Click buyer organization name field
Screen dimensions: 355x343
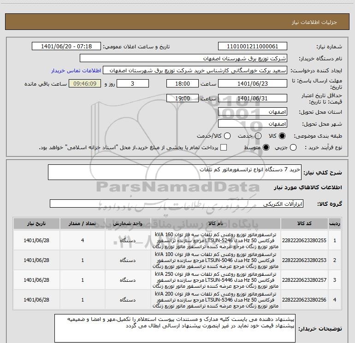183,58
